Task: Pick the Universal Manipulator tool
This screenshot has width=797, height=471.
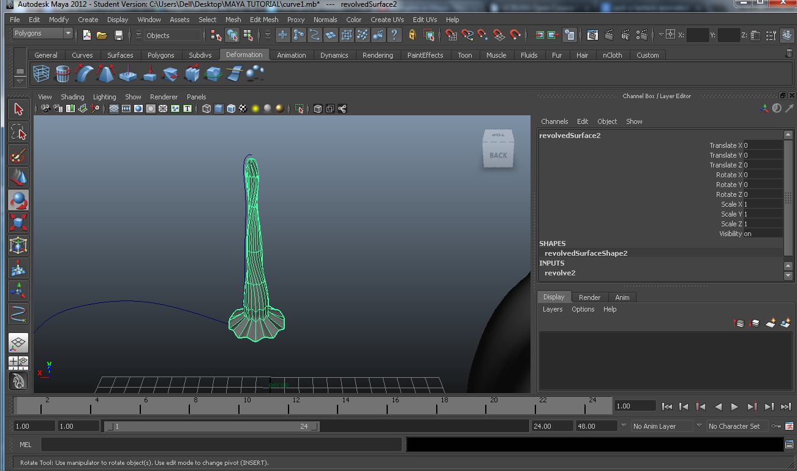Action: (18, 245)
